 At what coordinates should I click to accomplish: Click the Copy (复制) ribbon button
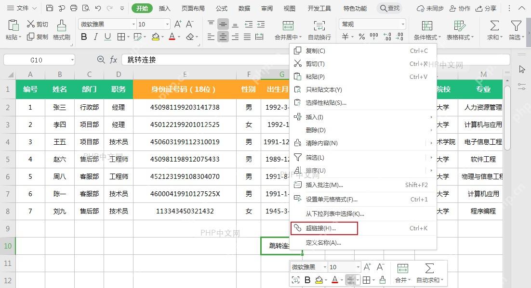point(37,37)
